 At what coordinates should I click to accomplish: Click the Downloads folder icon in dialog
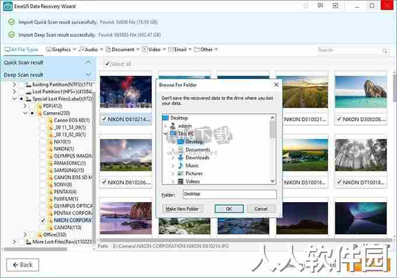click(x=180, y=158)
